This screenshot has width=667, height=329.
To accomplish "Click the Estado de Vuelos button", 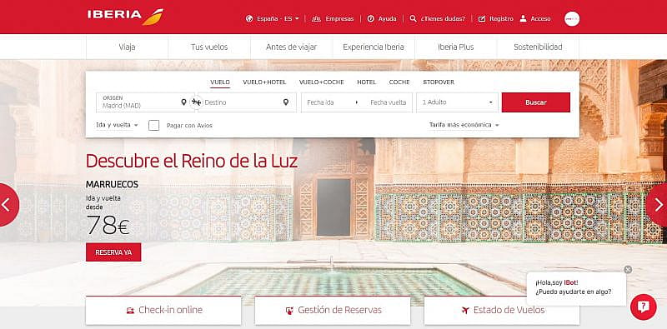I will tap(502, 311).
